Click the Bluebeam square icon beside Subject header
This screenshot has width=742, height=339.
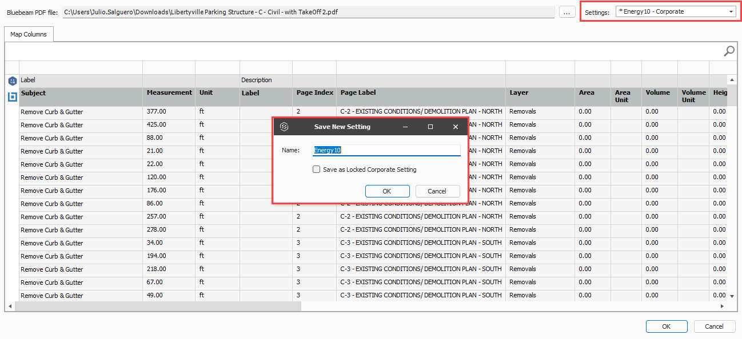click(x=12, y=97)
